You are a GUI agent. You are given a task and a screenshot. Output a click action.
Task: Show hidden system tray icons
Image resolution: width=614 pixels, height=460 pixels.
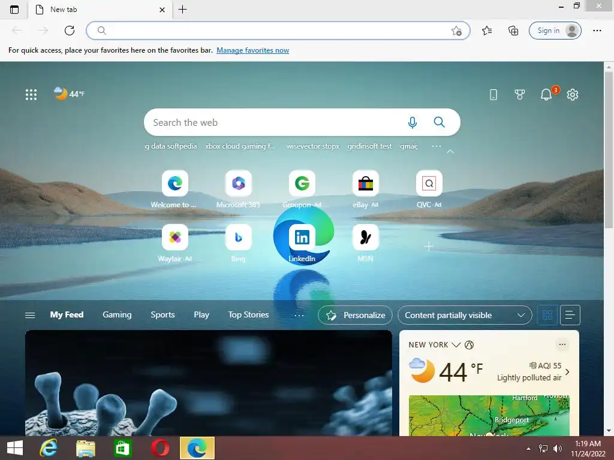[x=528, y=449]
